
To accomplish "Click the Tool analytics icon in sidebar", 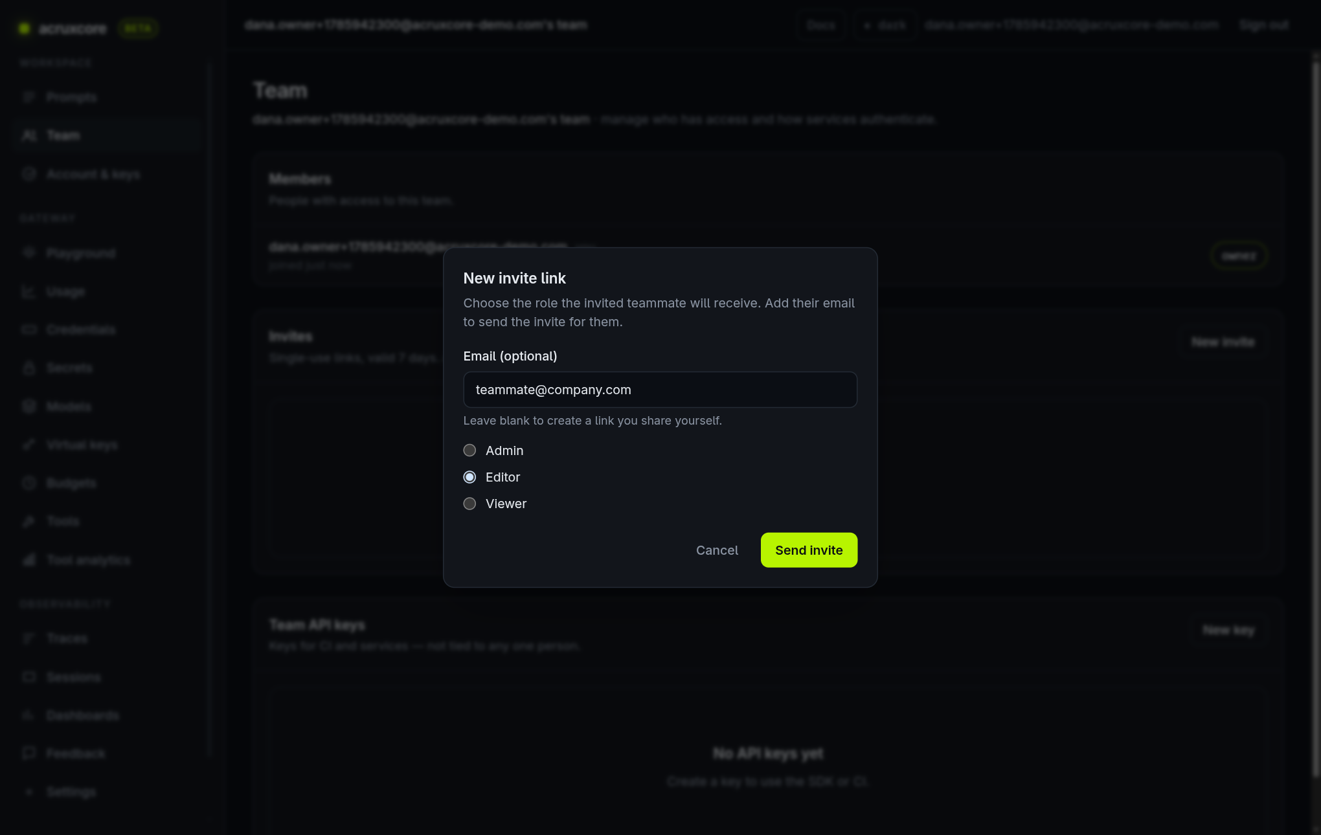I will click(28, 560).
